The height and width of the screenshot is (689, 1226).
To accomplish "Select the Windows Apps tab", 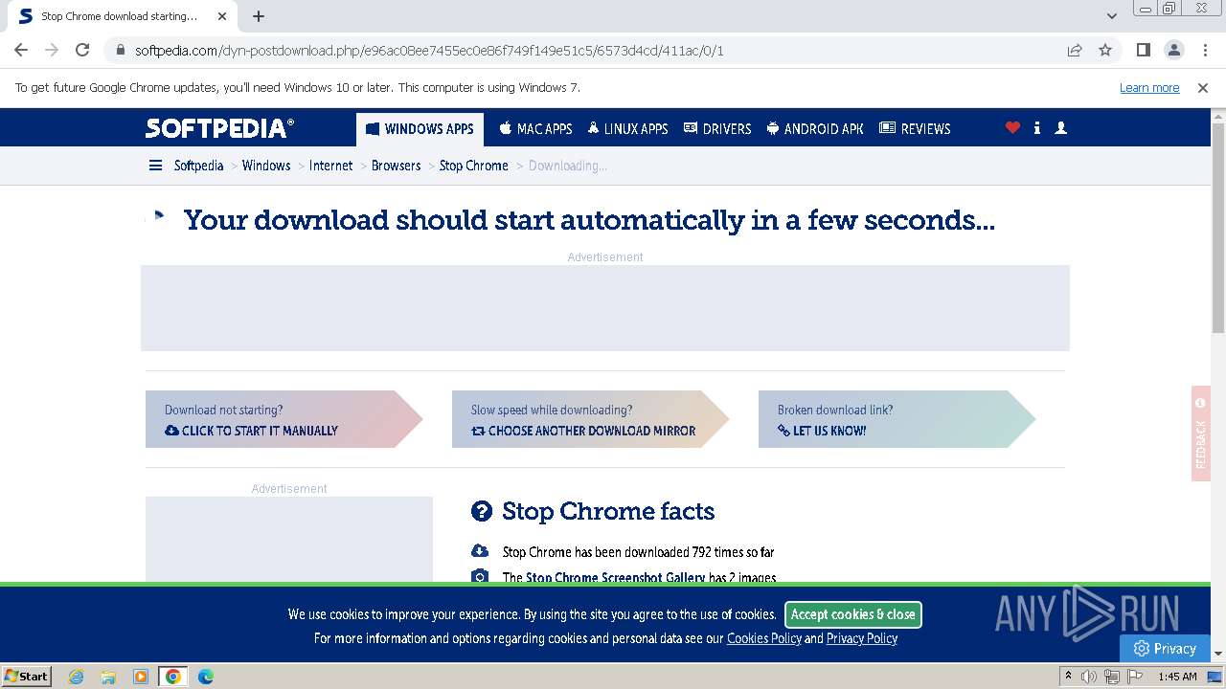I will (420, 128).
